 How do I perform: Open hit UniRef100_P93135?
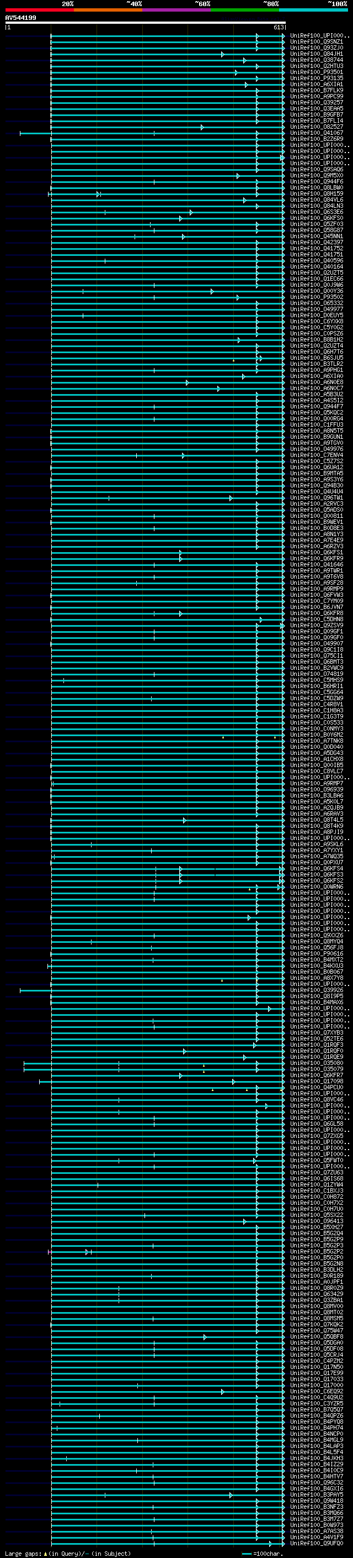(x=317, y=78)
